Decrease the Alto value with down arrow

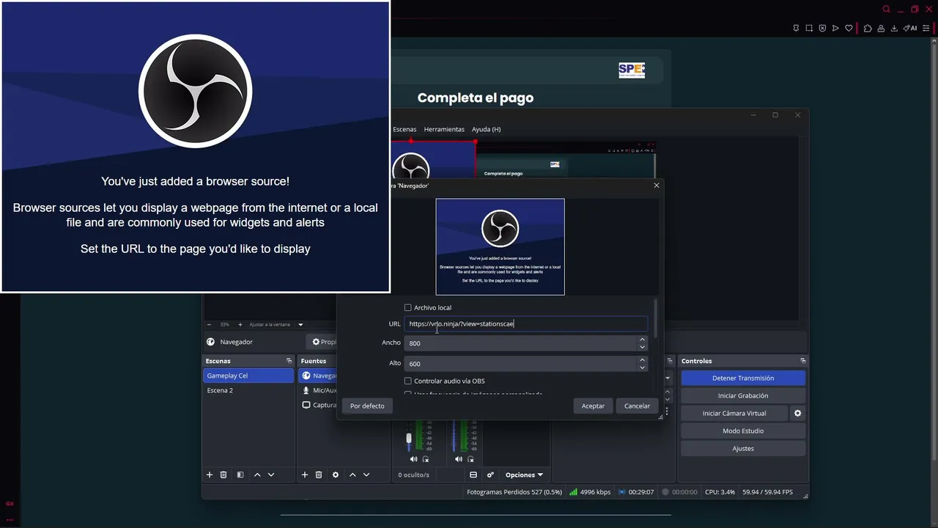pos(642,367)
